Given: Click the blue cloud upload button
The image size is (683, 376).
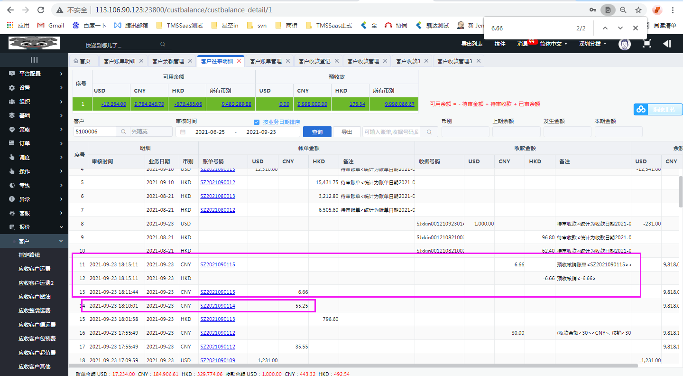Looking at the screenshot, I should pos(658,109).
